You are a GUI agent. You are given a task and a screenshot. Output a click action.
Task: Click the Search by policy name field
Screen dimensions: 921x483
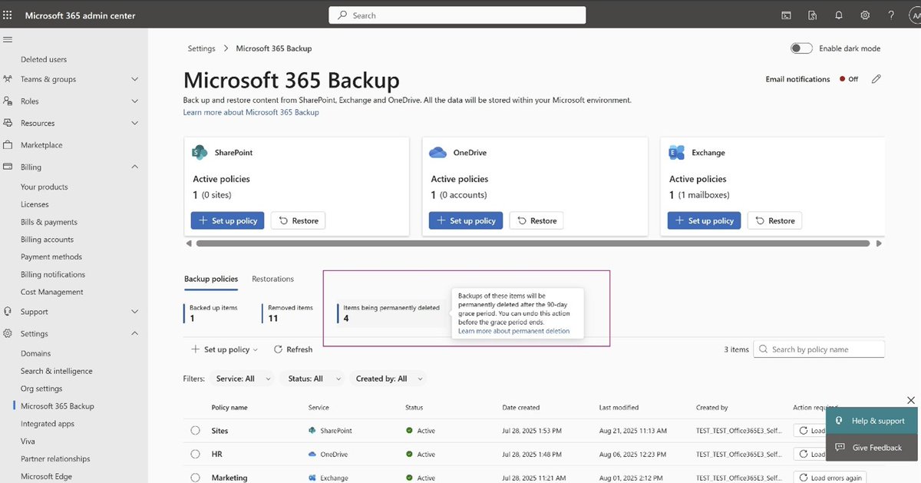(819, 349)
